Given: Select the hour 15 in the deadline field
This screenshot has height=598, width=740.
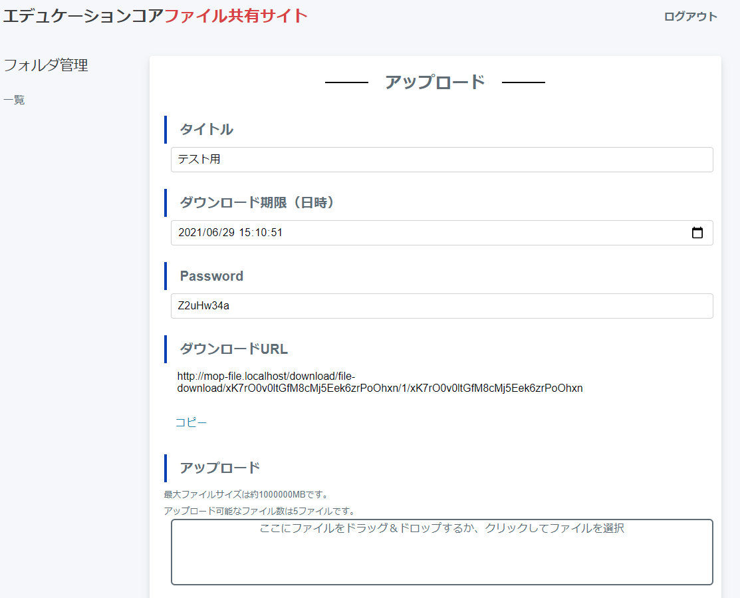Looking at the screenshot, I should coord(245,233).
